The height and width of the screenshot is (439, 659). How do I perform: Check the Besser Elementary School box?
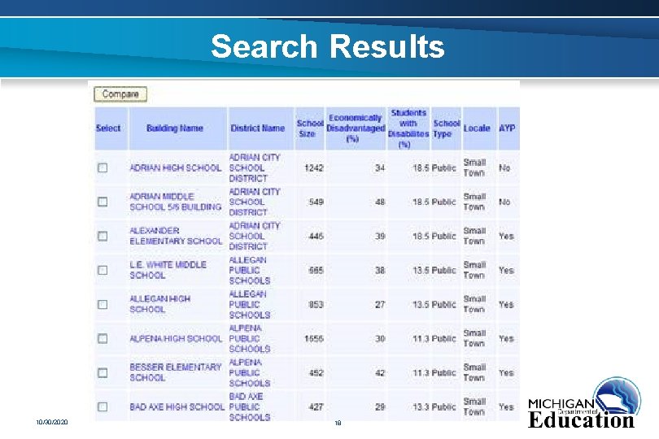[103, 372]
